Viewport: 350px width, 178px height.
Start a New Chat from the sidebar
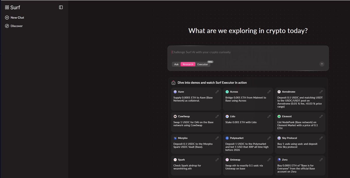pos(17,17)
